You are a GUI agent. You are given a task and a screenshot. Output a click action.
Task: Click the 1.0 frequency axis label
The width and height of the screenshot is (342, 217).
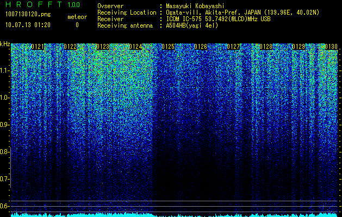point(4,98)
